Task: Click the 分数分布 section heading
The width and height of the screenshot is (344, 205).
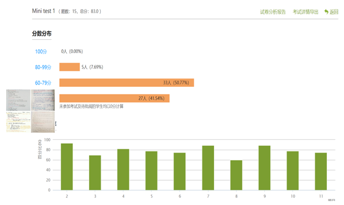Action: [x=41, y=34]
